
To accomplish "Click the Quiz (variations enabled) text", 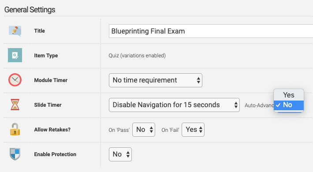I will [x=137, y=56].
